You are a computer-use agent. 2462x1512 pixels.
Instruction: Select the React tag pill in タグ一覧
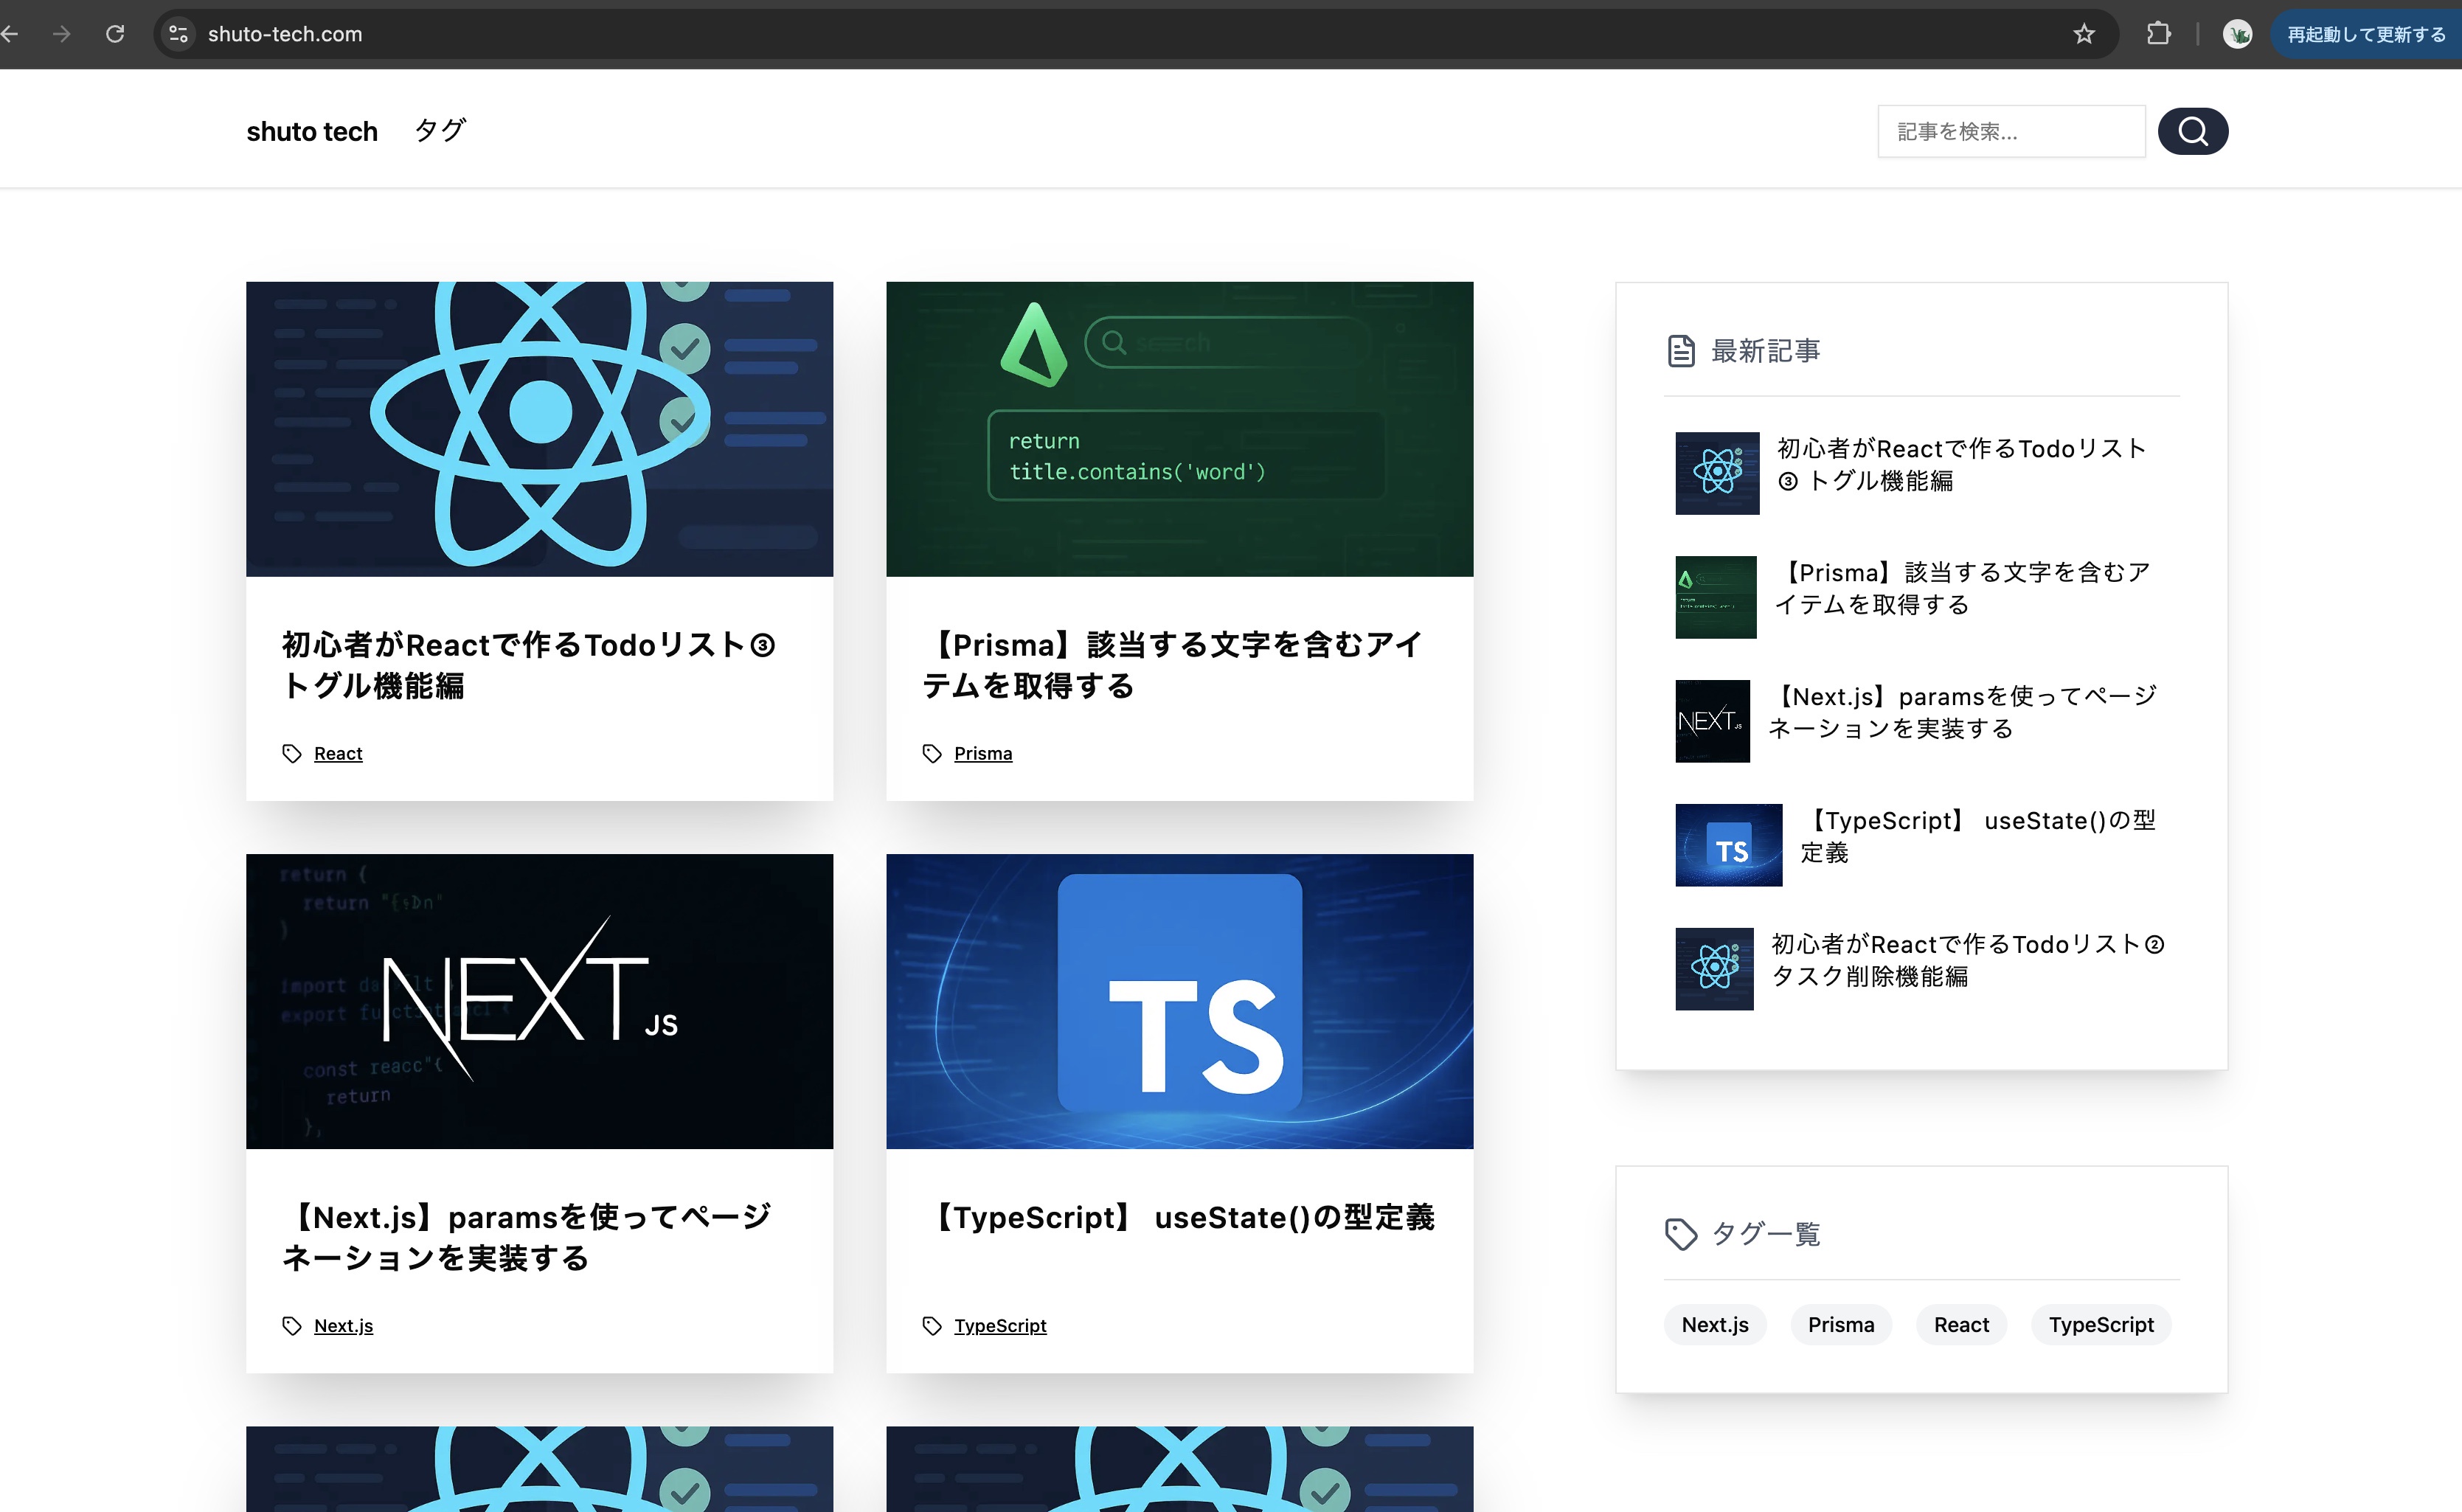coord(1961,1324)
